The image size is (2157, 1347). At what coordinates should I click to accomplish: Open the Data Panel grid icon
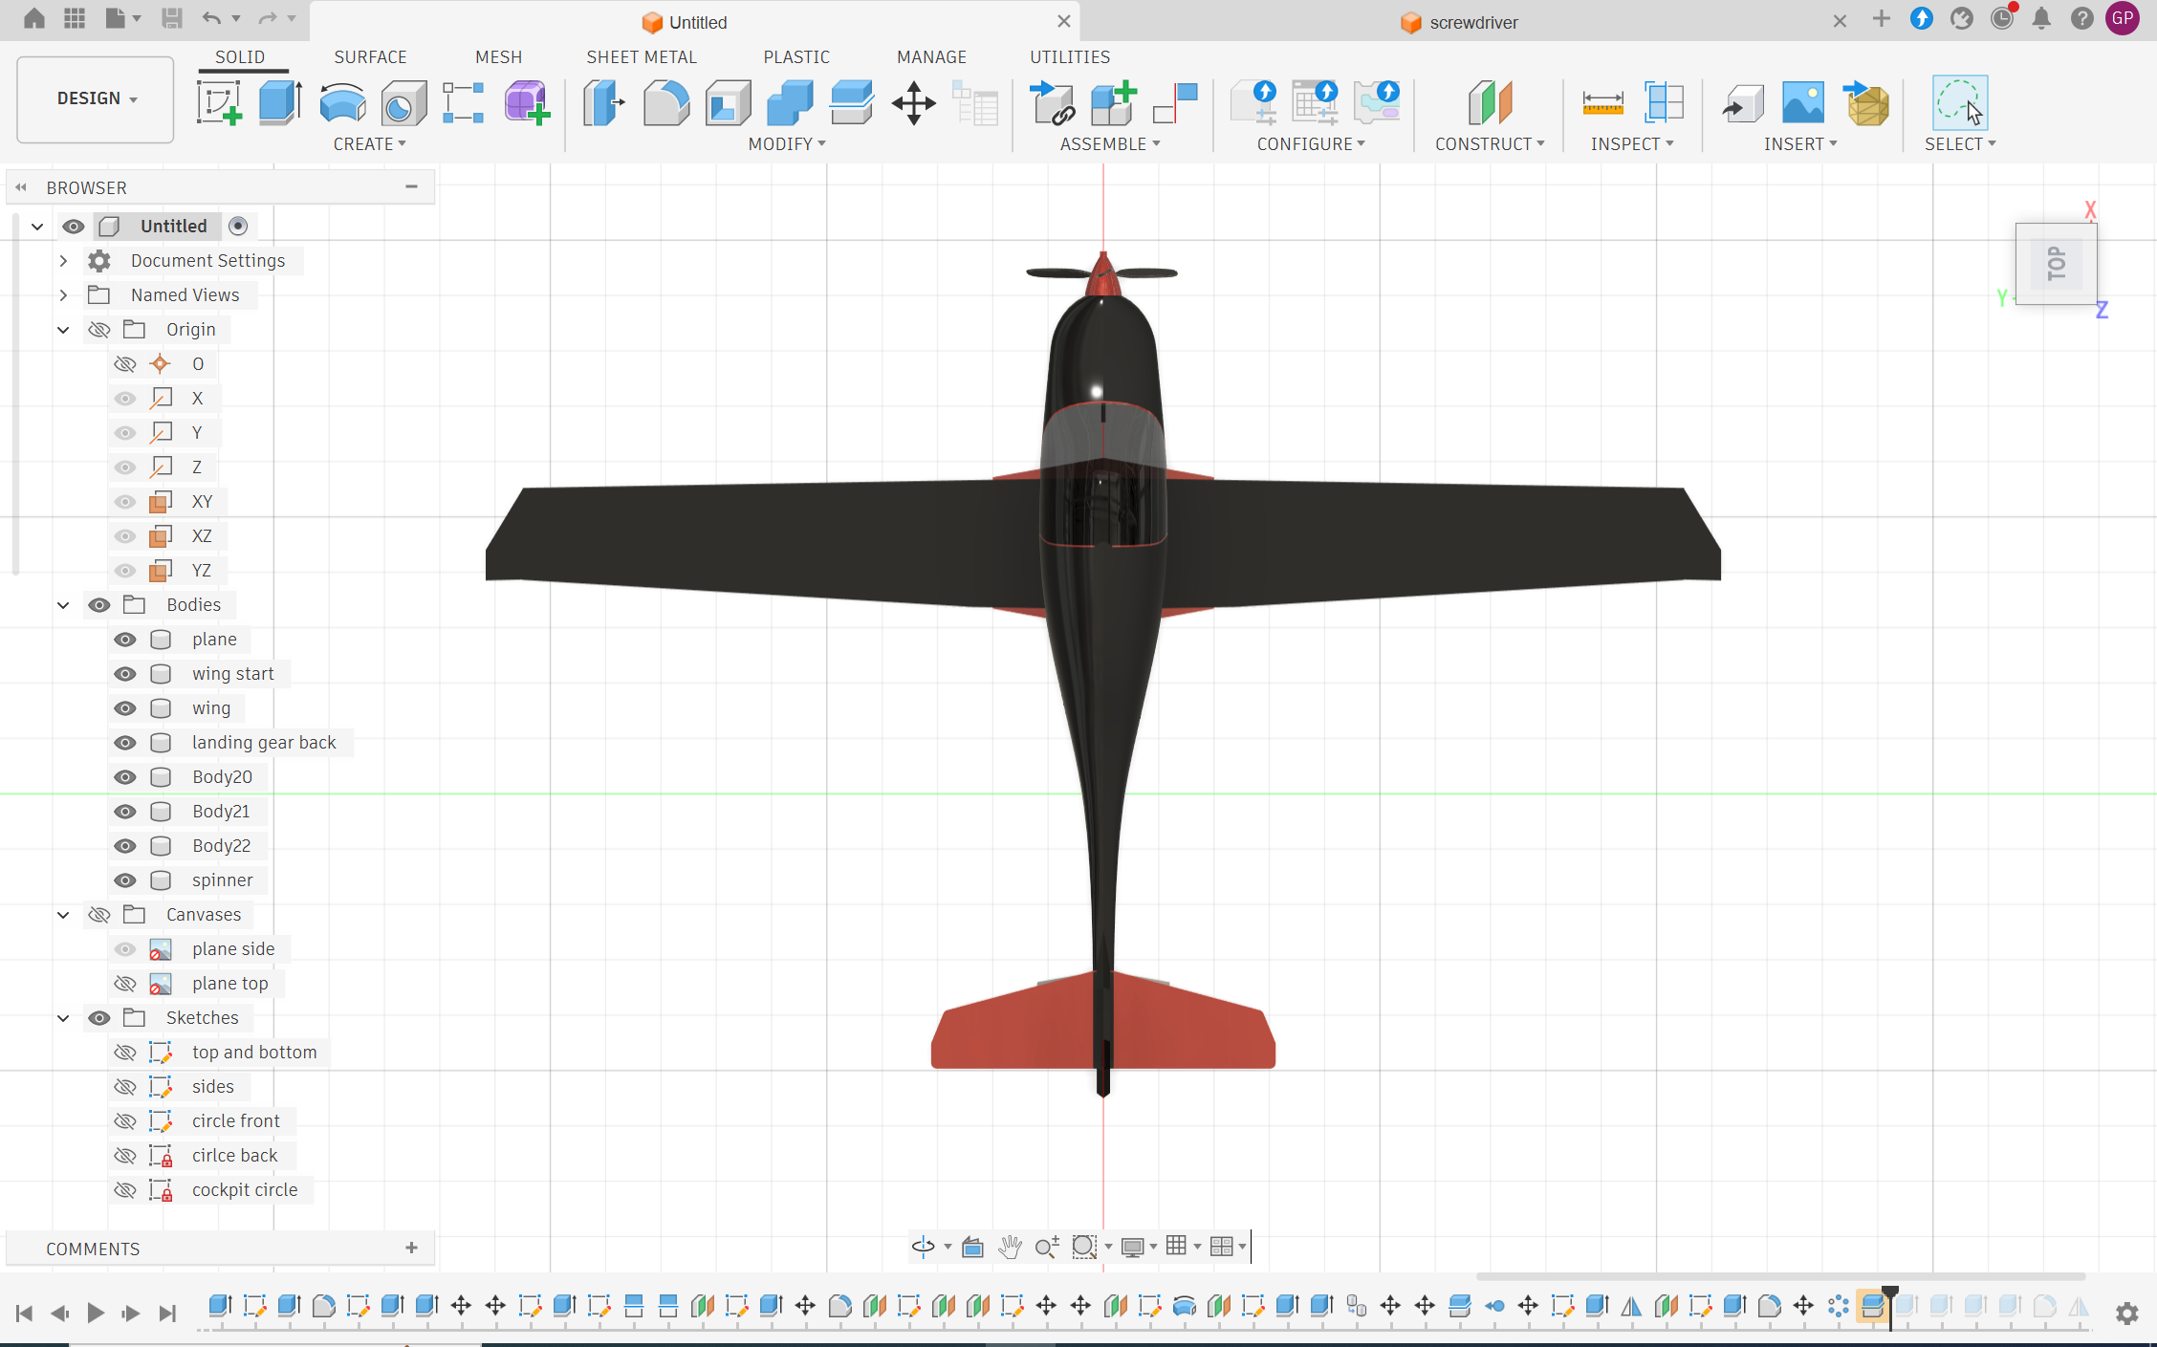point(75,18)
